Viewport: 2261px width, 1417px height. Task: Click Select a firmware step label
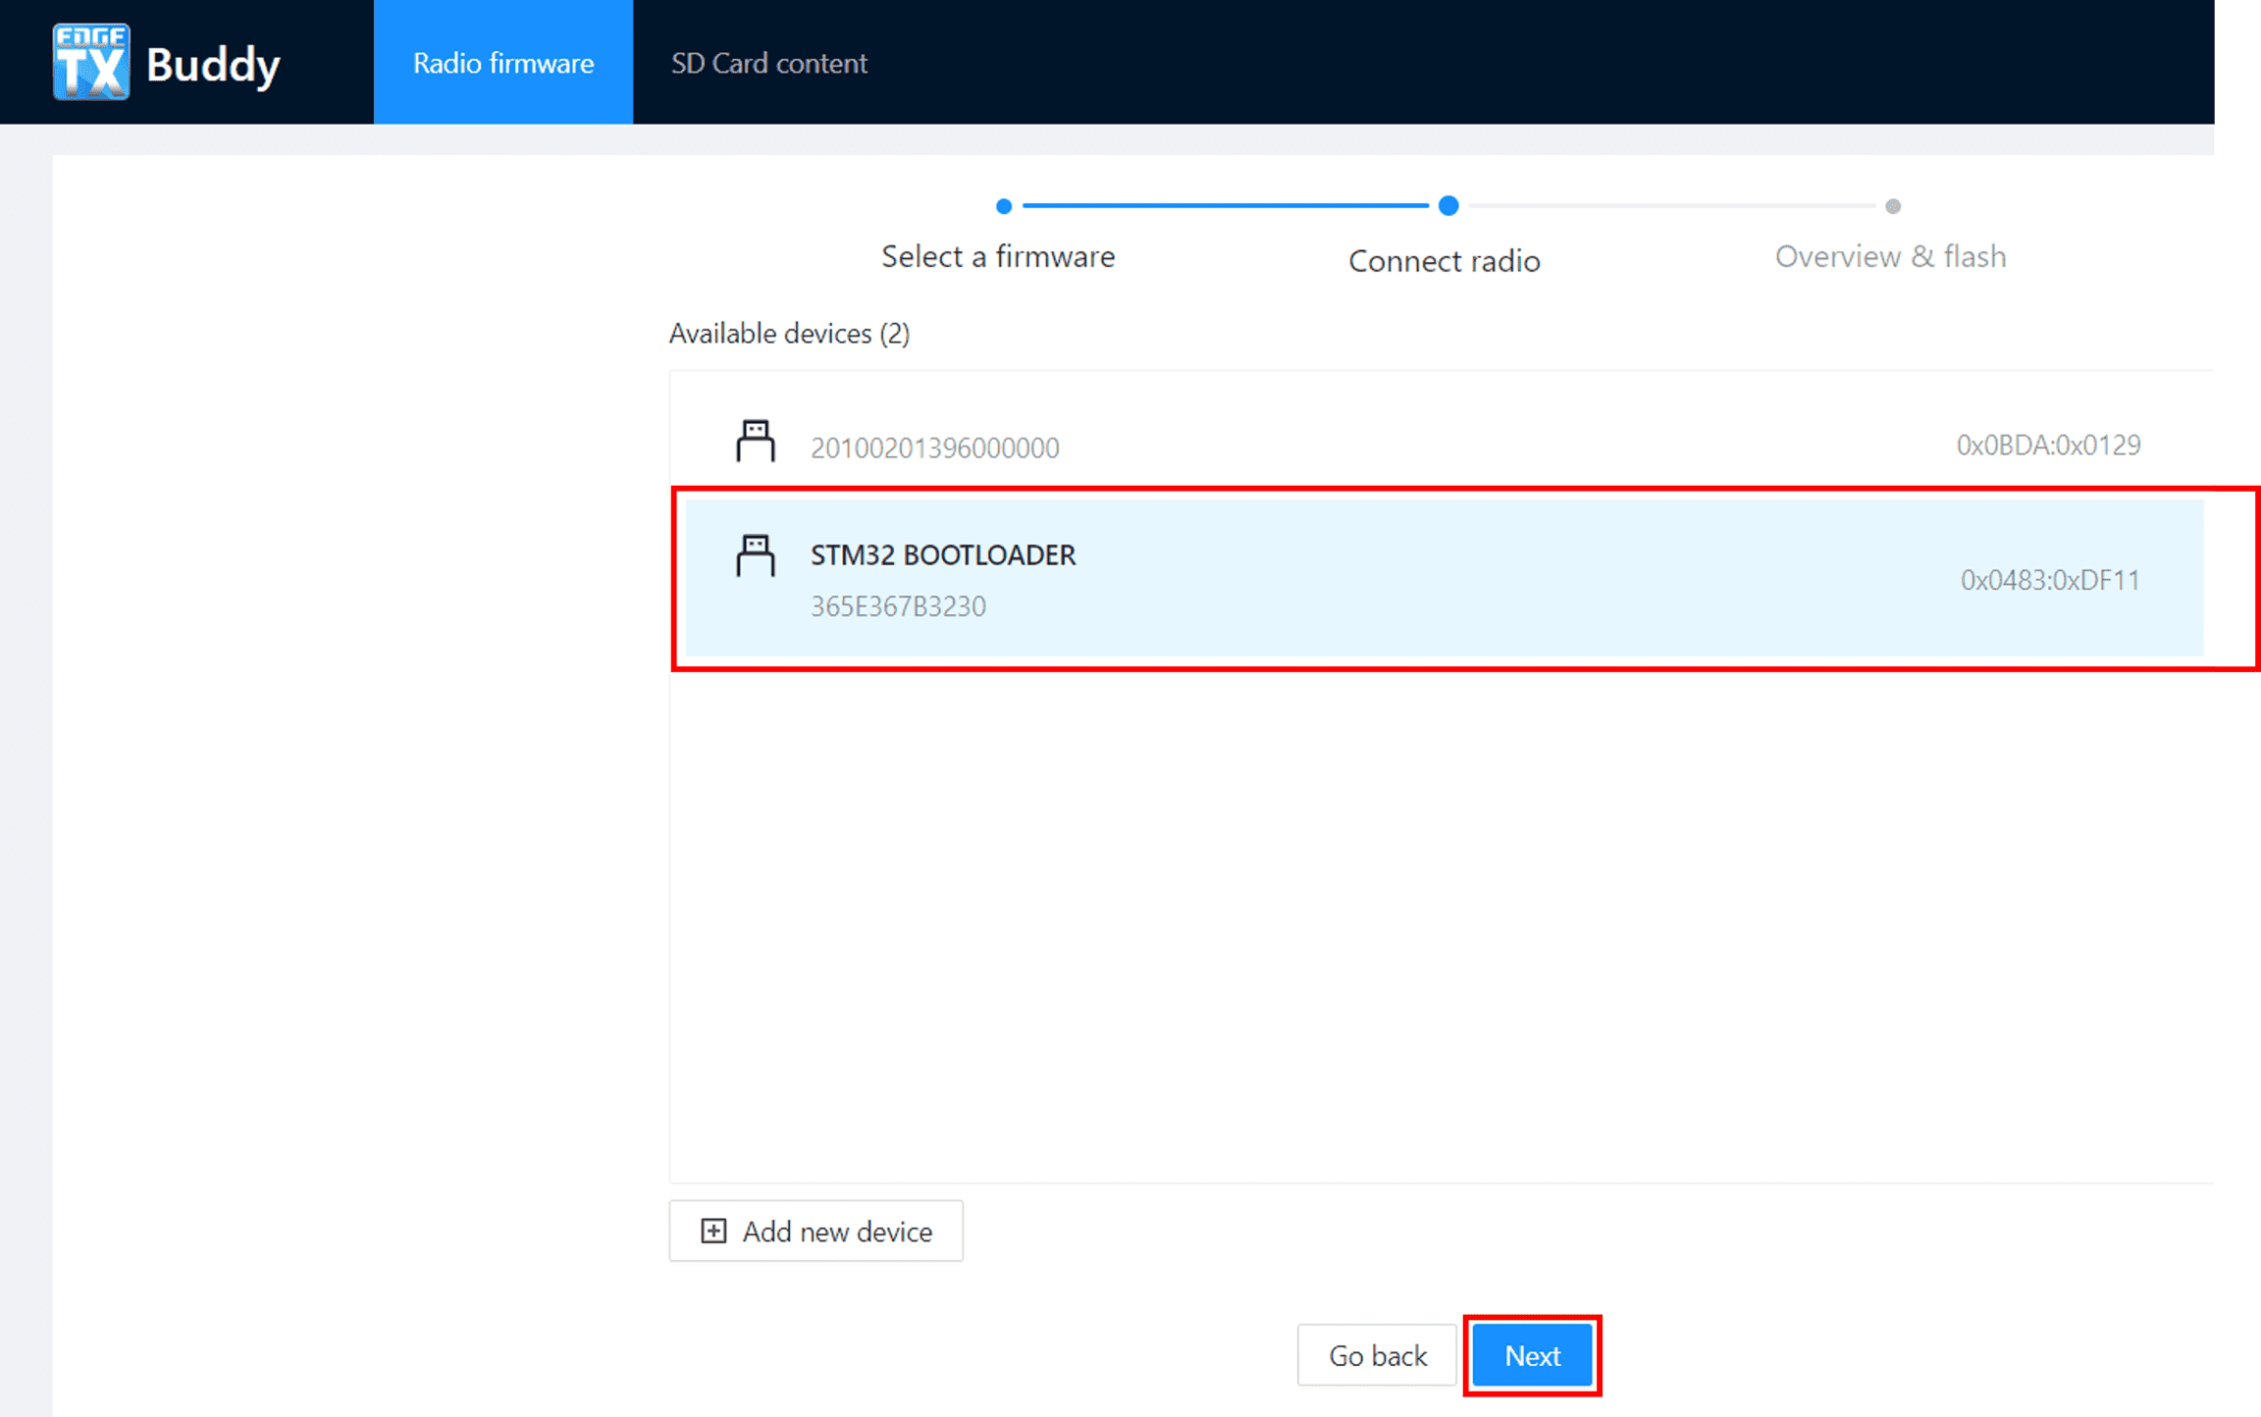pyautogui.click(x=998, y=257)
